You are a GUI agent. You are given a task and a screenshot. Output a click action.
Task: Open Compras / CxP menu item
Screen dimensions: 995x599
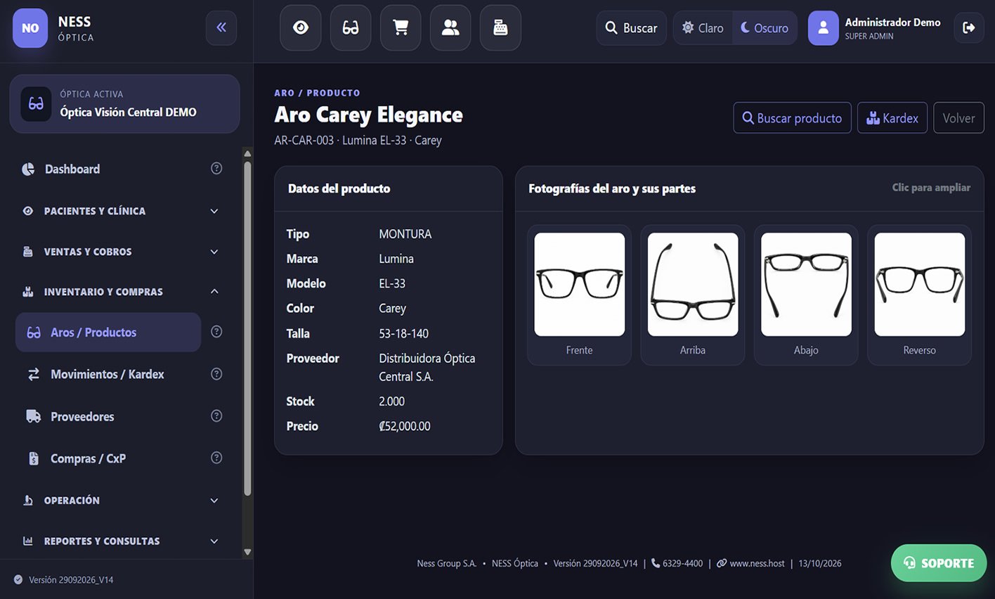pyautogui.click(x=108, y=458)
